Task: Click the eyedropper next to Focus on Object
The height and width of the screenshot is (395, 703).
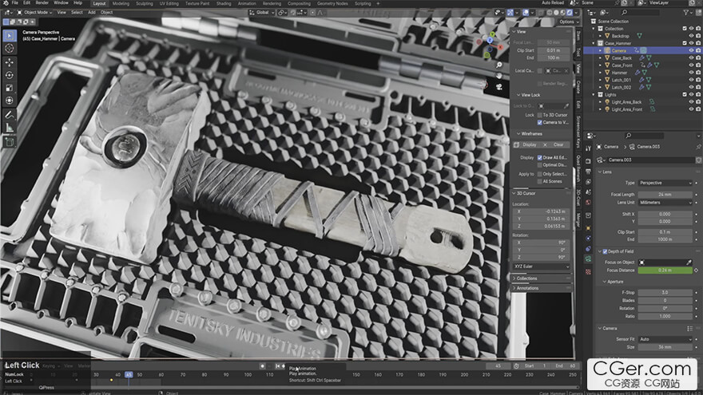Action: (689, 263)
